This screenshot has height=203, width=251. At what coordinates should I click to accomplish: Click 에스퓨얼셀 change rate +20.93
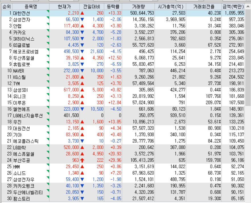pyautogui.click(x=115, y=154)
